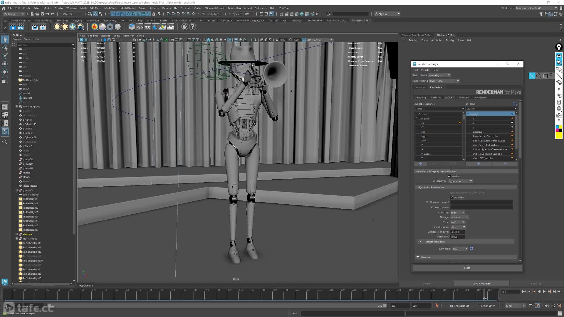Open the Type half dropdown

(458, 222)
